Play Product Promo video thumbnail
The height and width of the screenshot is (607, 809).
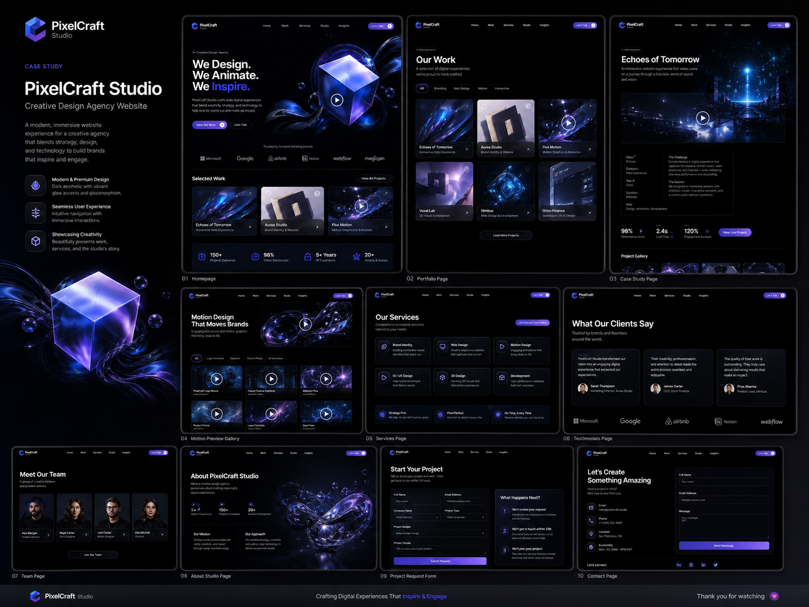(x=217, y=414)
